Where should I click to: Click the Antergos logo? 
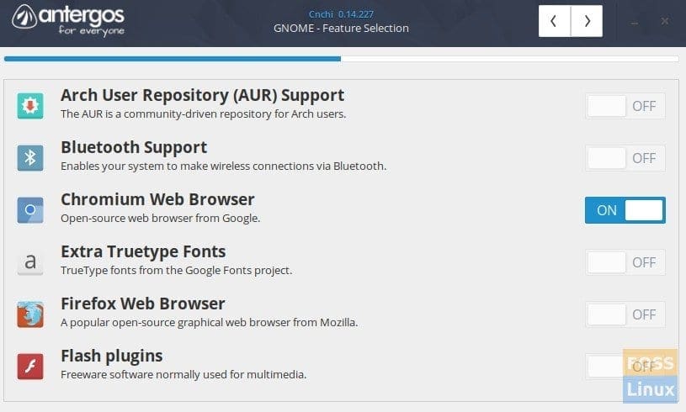tap(68, 20)
